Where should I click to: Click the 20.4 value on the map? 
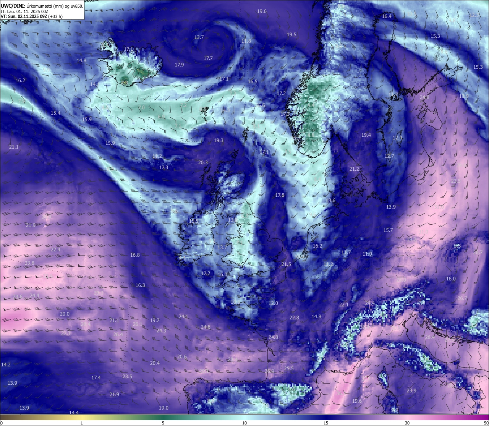(155, 363)
